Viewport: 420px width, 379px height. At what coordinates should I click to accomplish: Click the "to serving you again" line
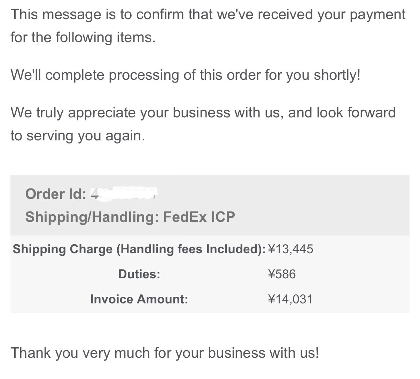77,136
